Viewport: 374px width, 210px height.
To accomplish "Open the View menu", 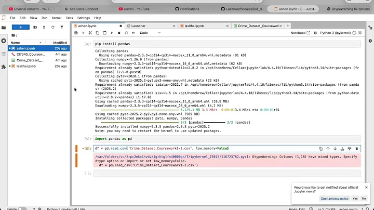I will click(33, 18).
